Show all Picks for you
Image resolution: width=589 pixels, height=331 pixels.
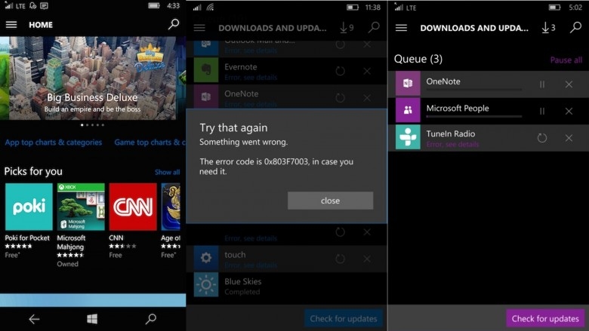pyautogui.click(x=167, y=172)
